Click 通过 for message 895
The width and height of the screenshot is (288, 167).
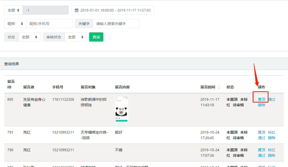(272, 99)
